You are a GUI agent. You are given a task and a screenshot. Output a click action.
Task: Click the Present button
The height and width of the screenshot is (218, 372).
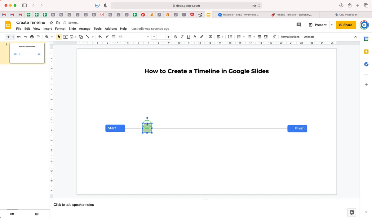point(317,25)
